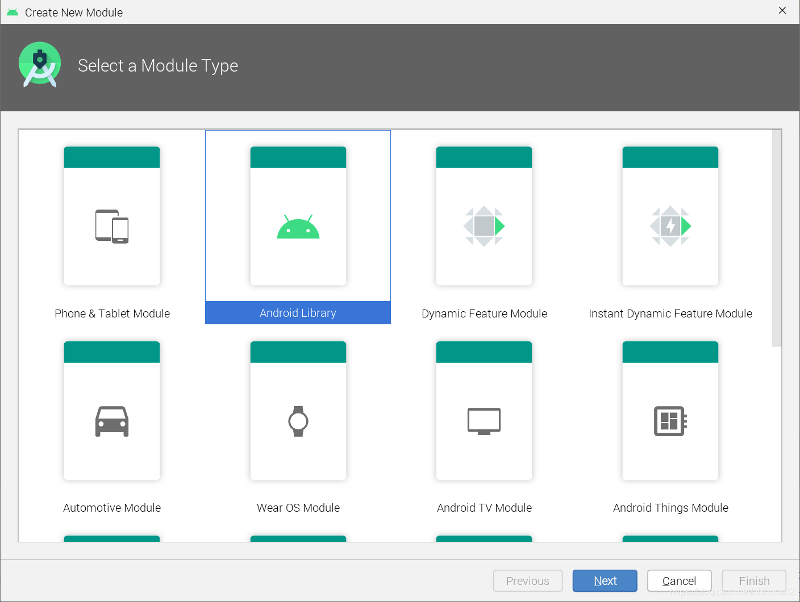Viewport: 800px width, 602px height.
Task: Click the Instant Dynamic Feature Module label
Action: coord(670,313)
